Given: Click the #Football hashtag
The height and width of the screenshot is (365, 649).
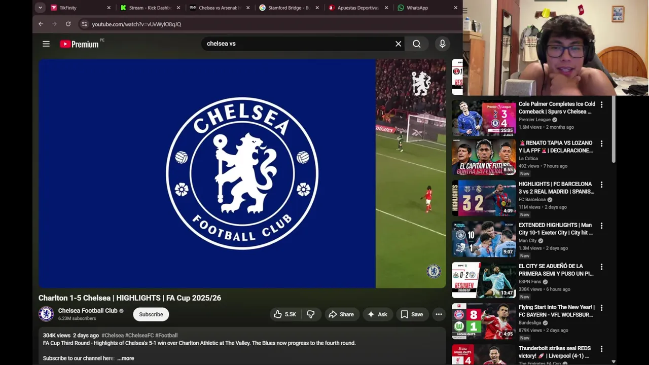Looking at the screenshot, I should [166, 336].
